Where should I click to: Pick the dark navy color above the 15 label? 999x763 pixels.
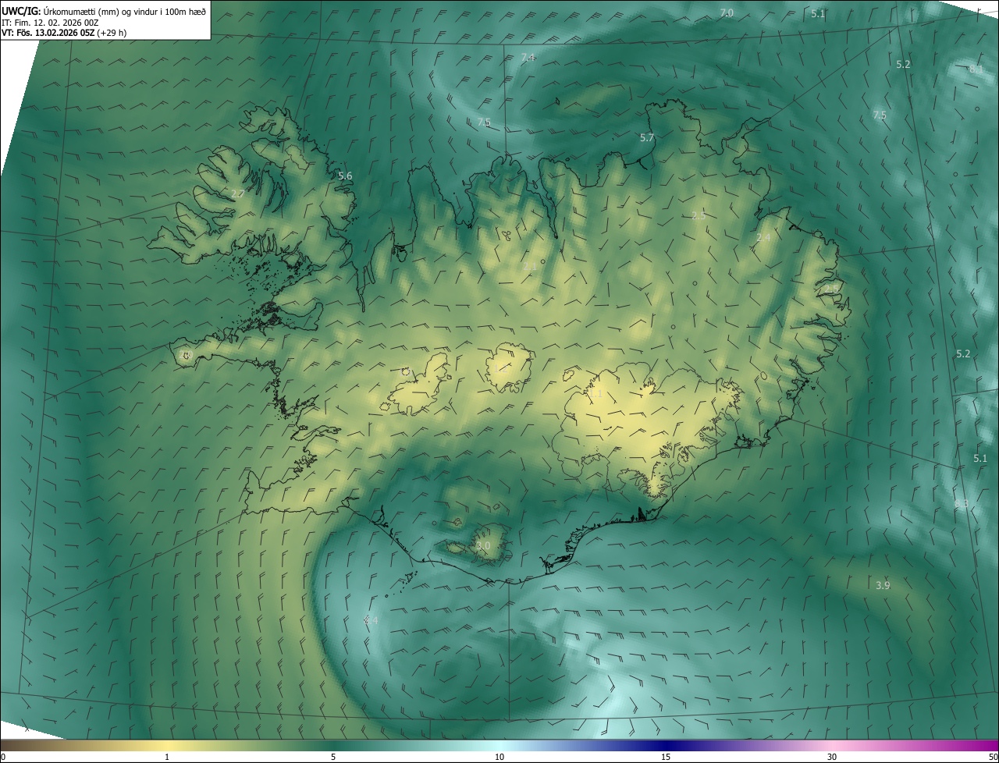tap(666, 745)
